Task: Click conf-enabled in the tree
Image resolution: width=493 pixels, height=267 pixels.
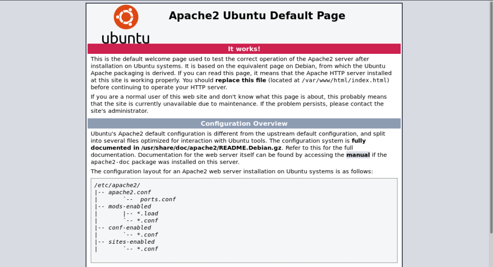Action: point(130,228)
